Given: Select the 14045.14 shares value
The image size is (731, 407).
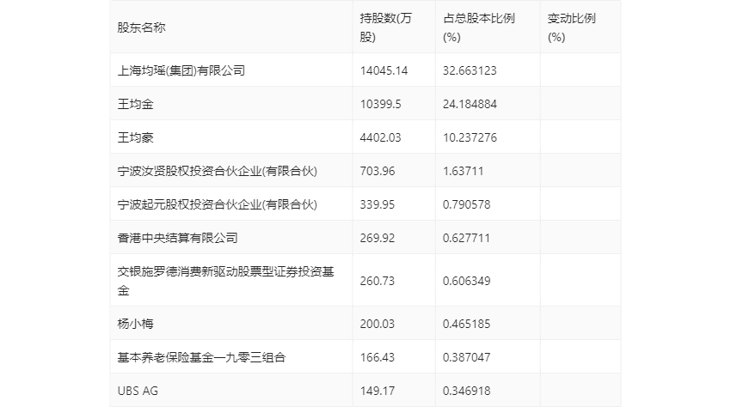Looking at the screenshot, I should pyautogui.click(x=384, y=70).
